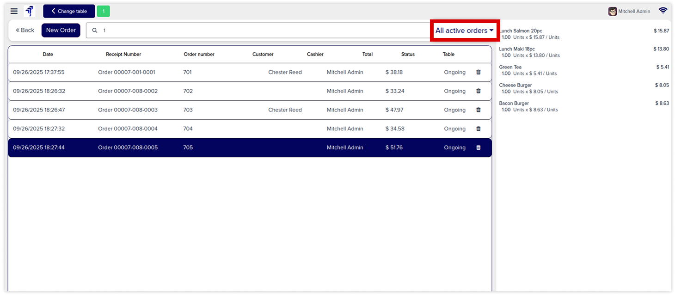Screen dimensions: 675x295
Task: Select the green table 1 badge
Action: (x=103, y=11)
